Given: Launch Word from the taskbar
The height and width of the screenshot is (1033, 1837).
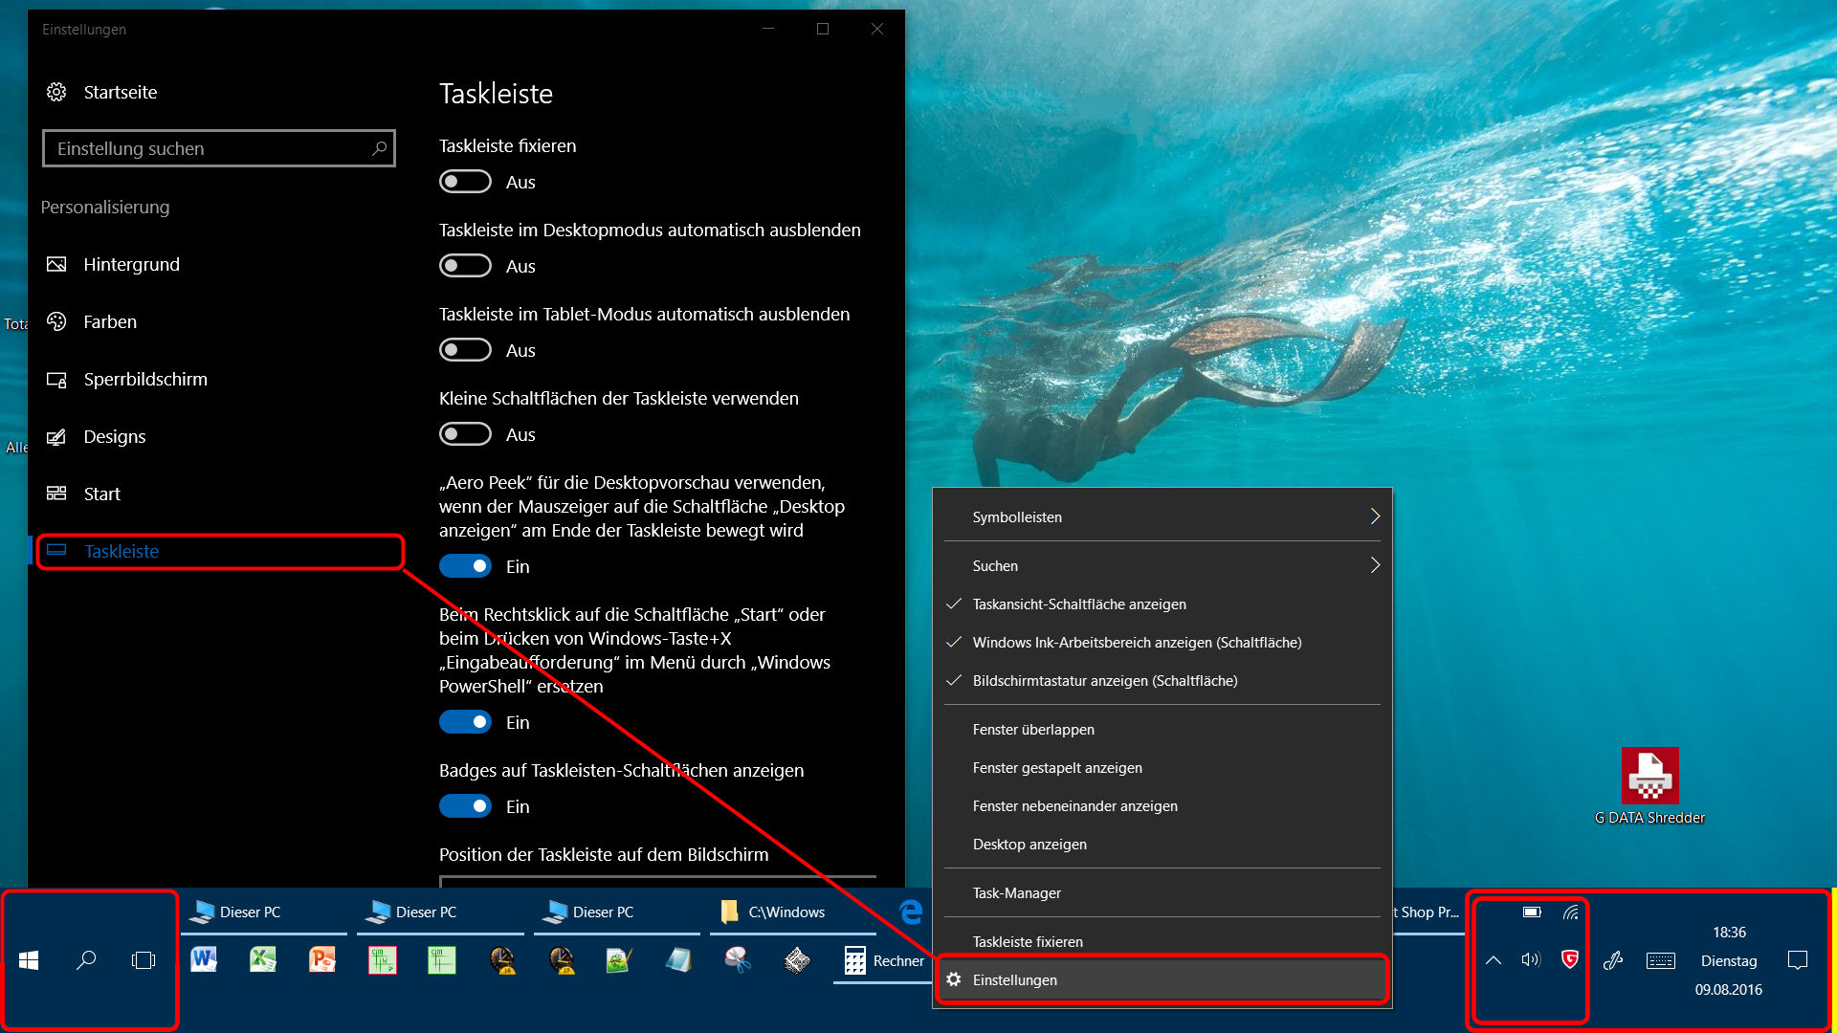Looking at the screenshot, I should tap(204, 959).
